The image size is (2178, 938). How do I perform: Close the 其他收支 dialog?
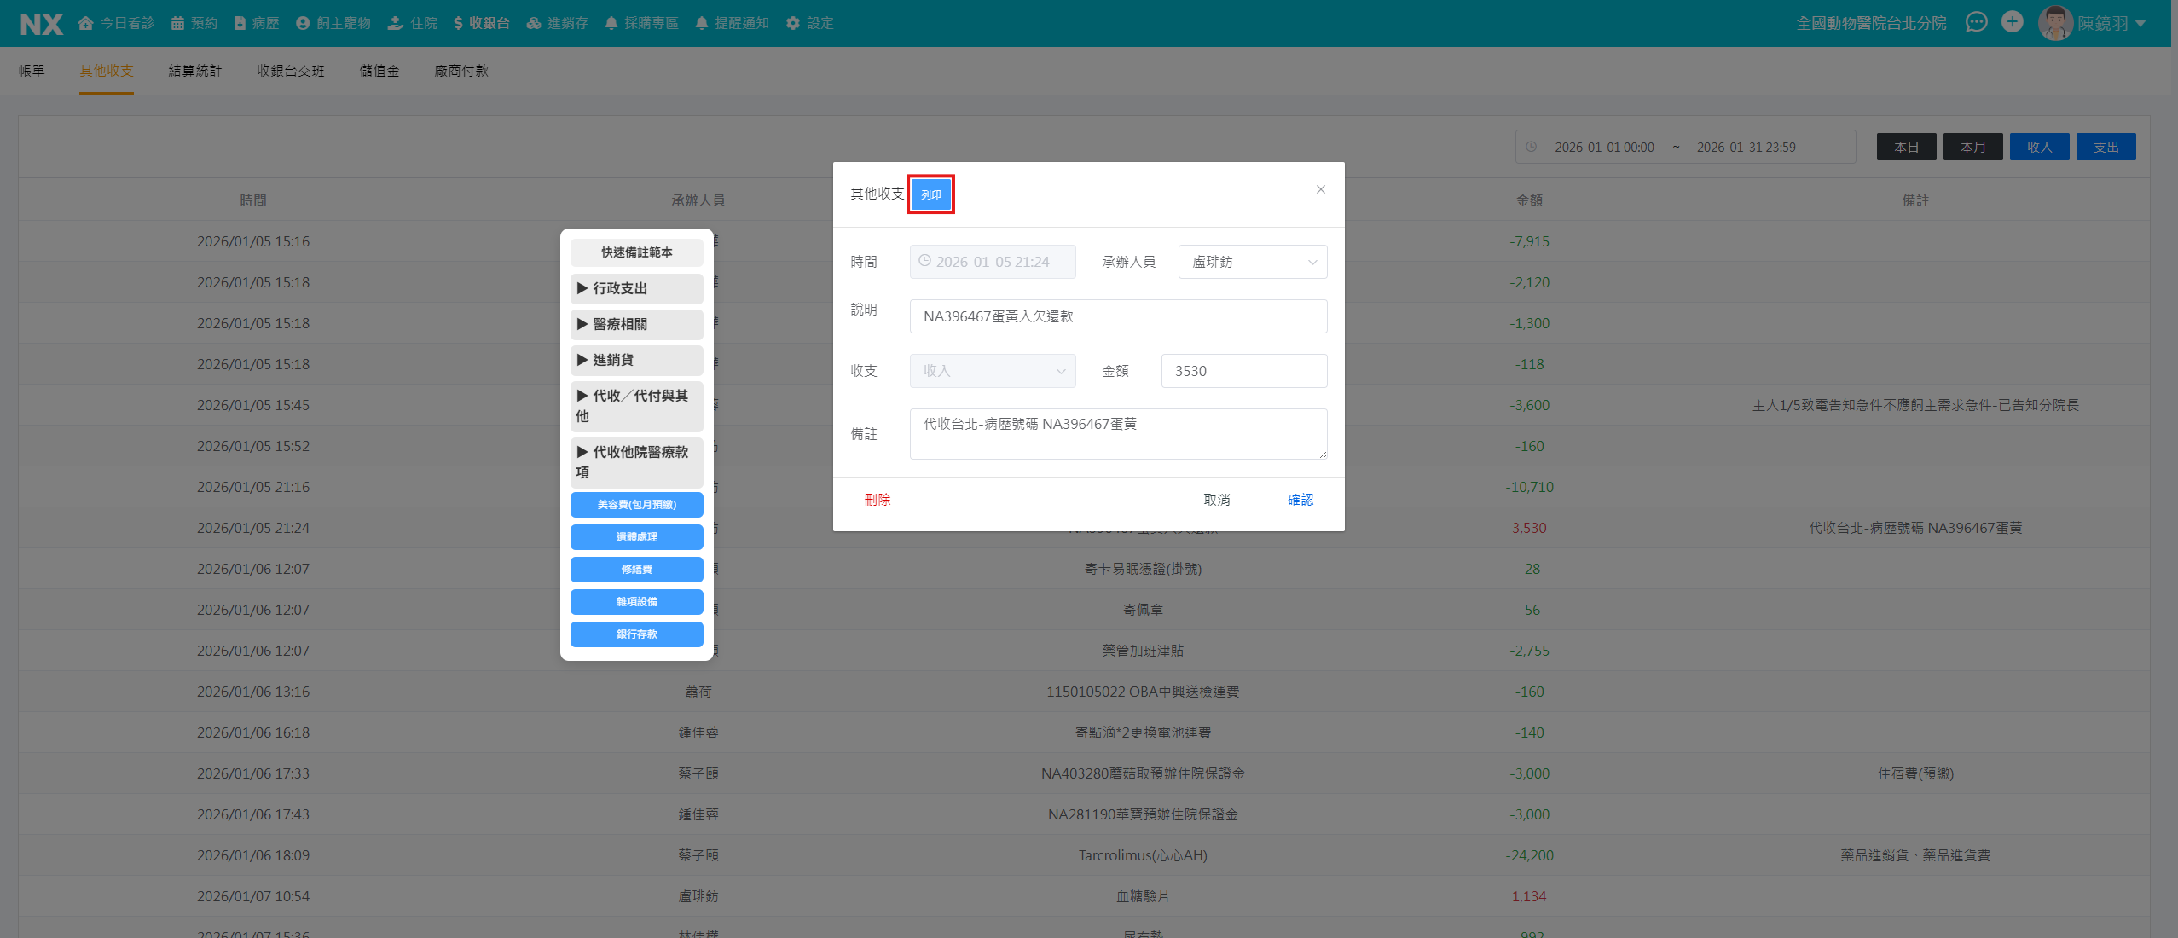[x=1320, y=189]
